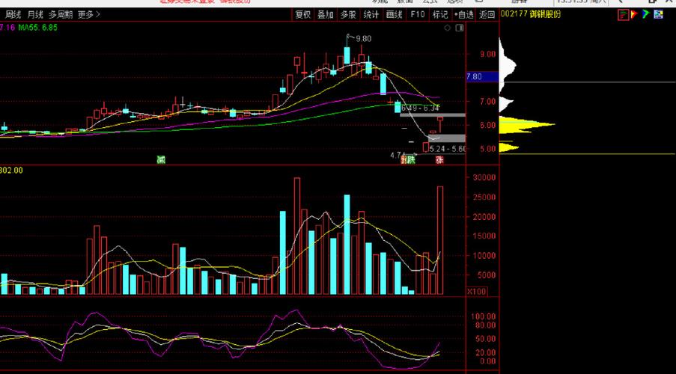The image size is (676, 374).
Task: Click the 9.80 high price label
Action: (363, 39)
